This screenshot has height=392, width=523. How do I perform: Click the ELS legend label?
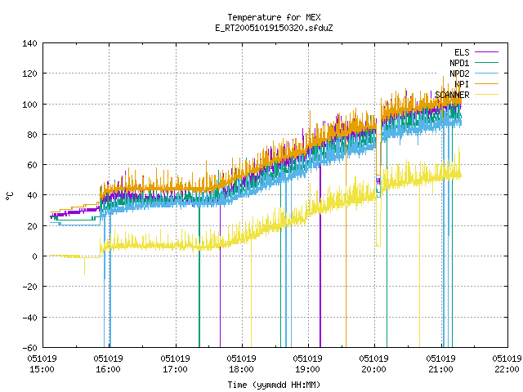tap(462, 52)
